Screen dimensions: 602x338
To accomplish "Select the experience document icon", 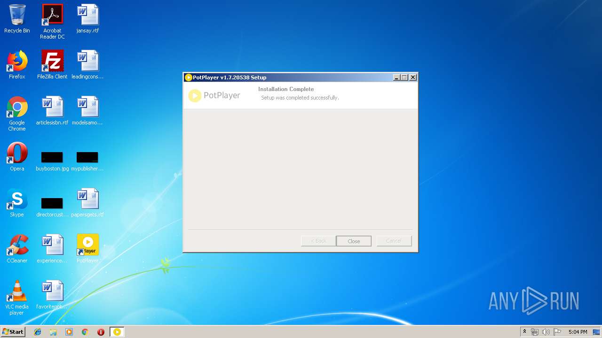I will (52, 249).
